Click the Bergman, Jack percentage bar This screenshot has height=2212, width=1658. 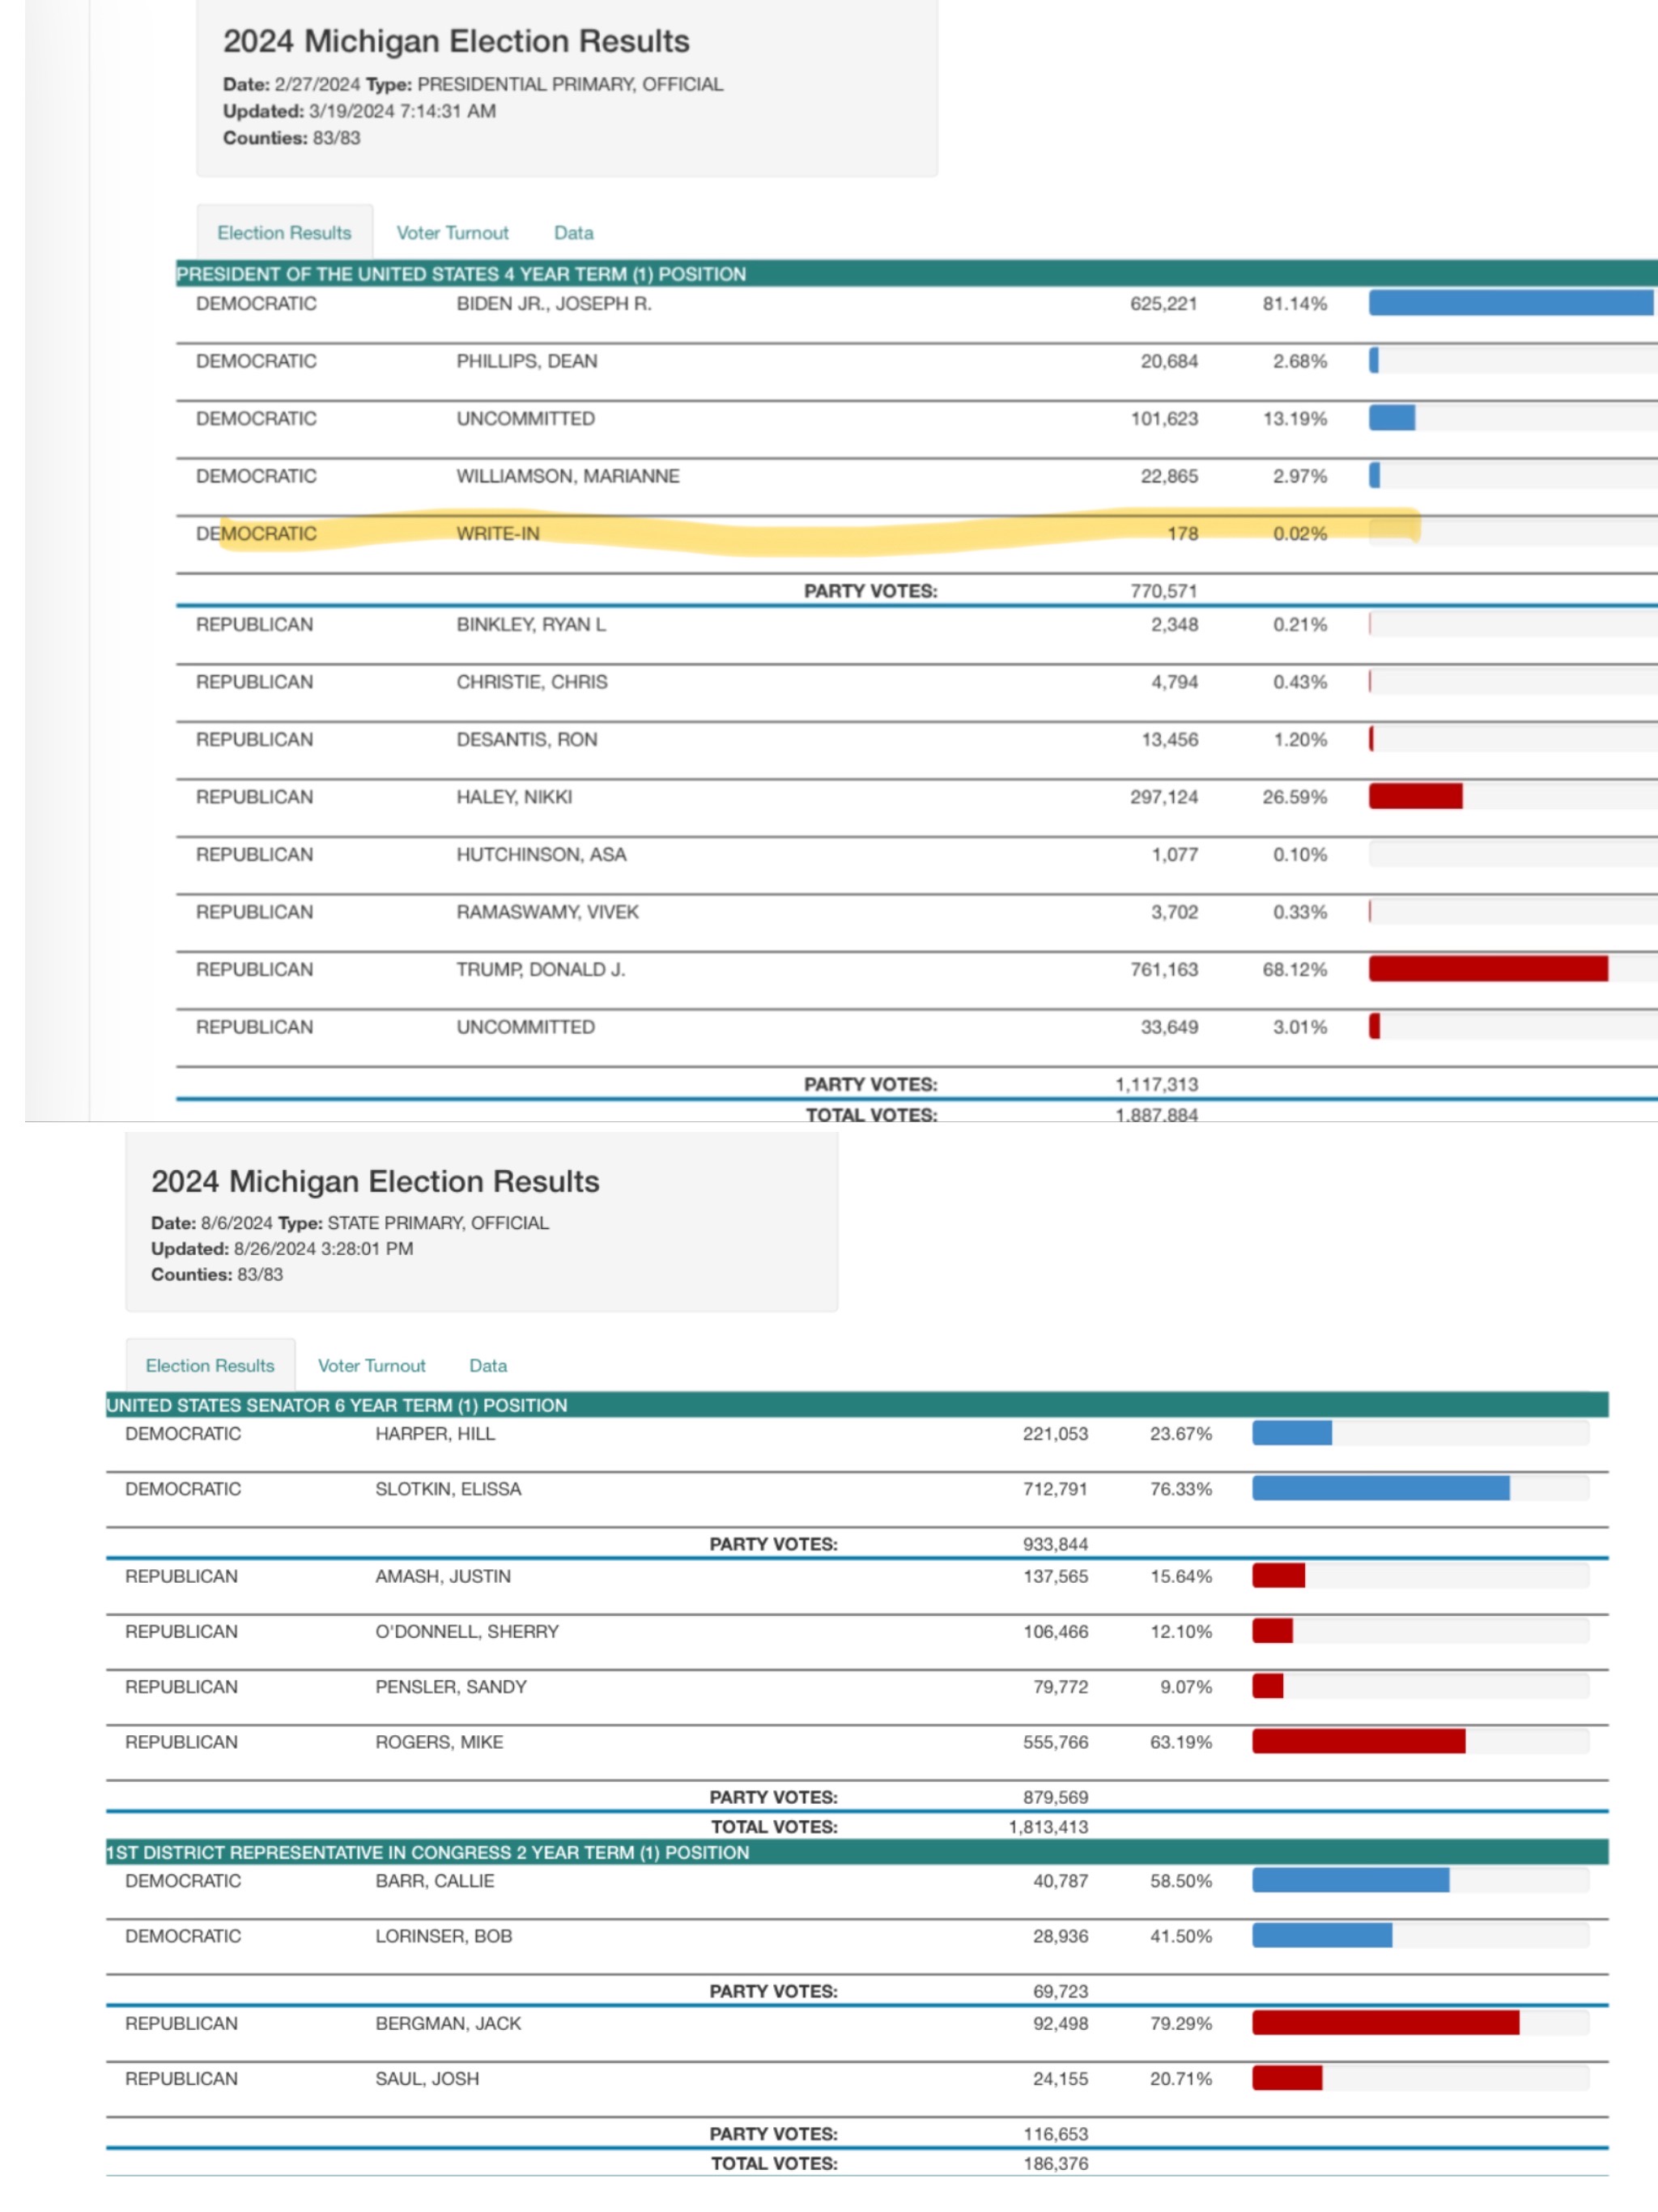1385,2023
